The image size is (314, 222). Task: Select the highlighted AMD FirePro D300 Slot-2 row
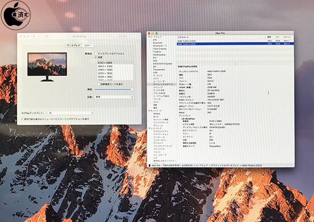point(235,44)
